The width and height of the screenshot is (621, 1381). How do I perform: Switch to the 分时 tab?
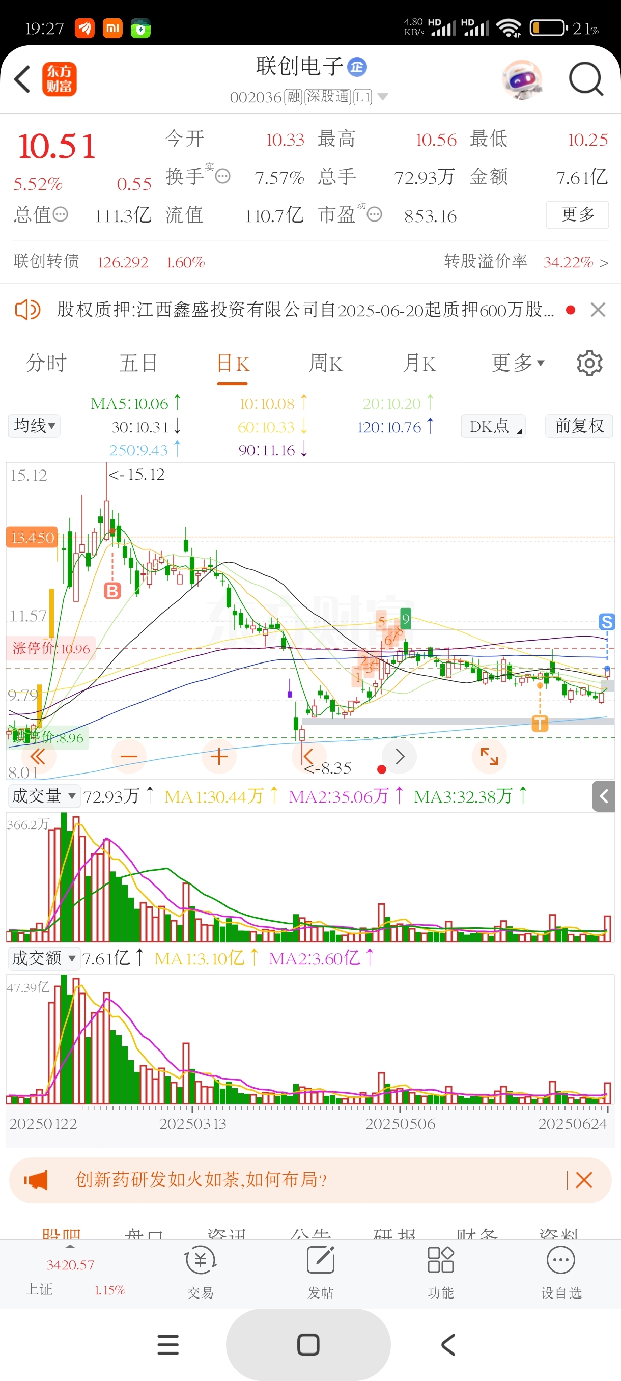point(46,364)
